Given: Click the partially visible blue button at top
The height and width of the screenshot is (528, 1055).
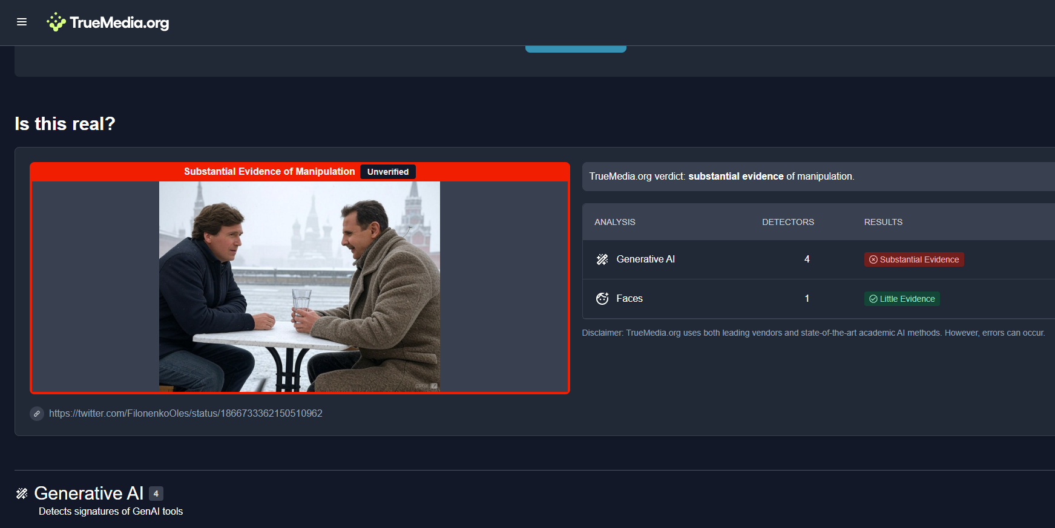Looking at the screenshot, I should 575,49.
